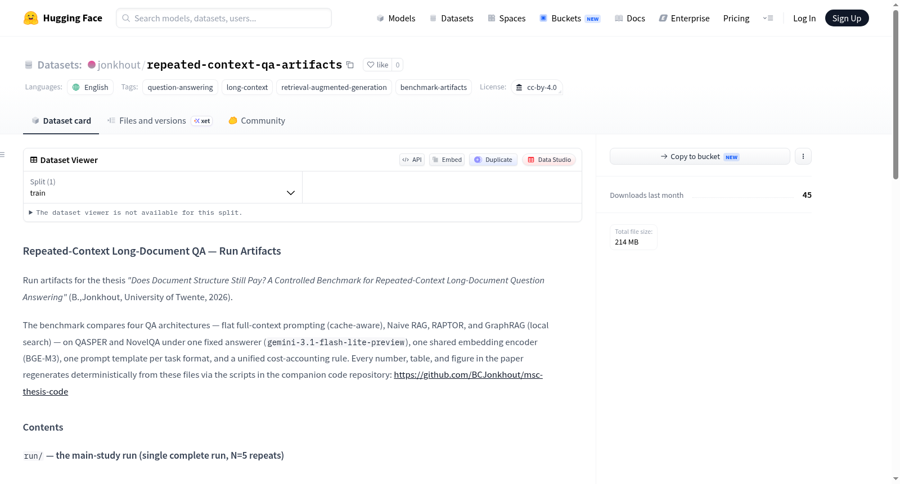
Task: Select the question-answering tag
Action: (x=180, y=87)
